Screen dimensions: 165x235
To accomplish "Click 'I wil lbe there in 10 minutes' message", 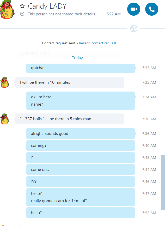I will click(70, 82).
